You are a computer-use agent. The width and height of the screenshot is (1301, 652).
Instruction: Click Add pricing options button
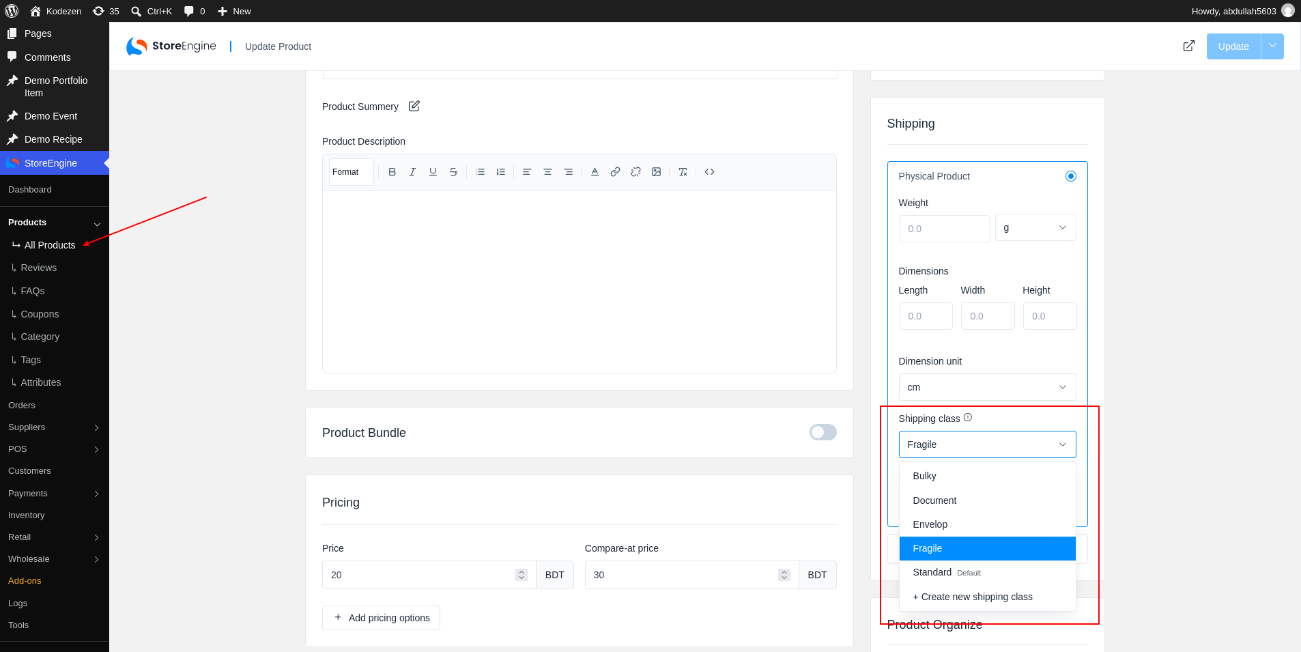[381, 618]
